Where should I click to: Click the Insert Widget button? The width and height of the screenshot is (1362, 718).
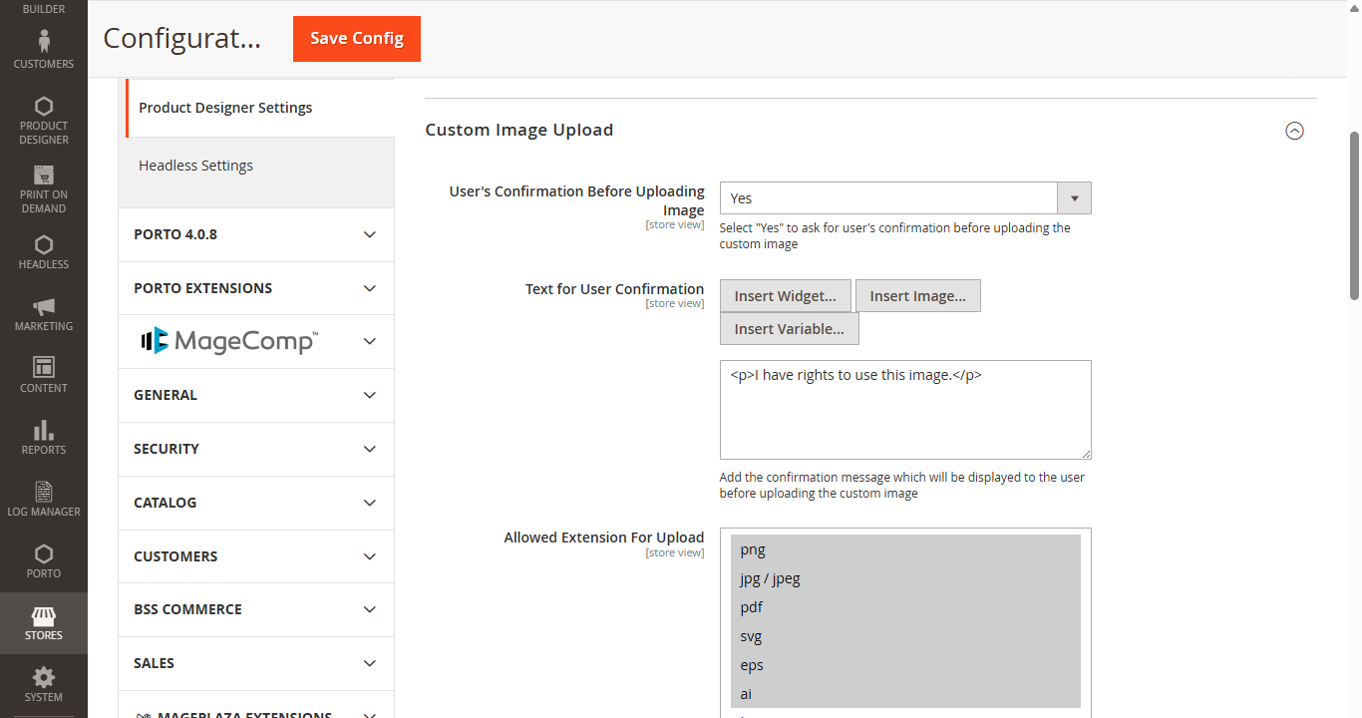click(785, 296)
